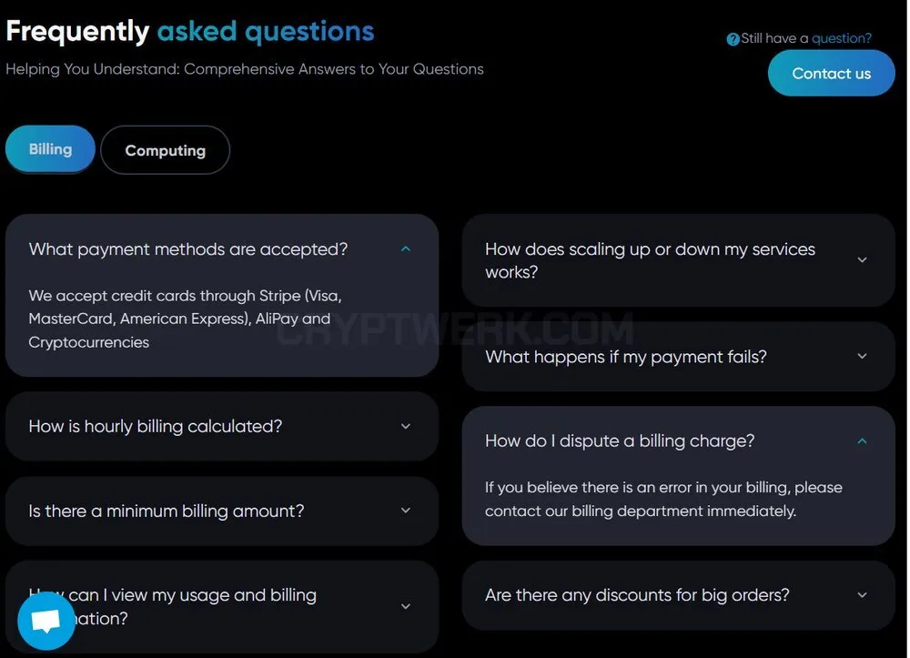Expand 'Are there any discounts for big orders?'
Viewport: 910px width, 658px height.
click(678, 595)
